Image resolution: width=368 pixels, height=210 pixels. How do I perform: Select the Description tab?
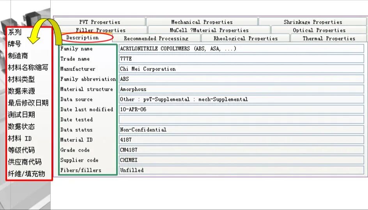(82, 38)
